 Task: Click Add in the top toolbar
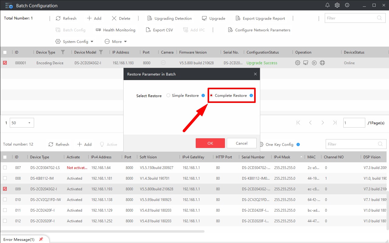94,18
